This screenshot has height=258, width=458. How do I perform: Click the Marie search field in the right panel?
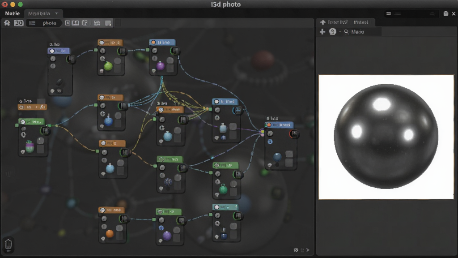click(x=362, y=32)
